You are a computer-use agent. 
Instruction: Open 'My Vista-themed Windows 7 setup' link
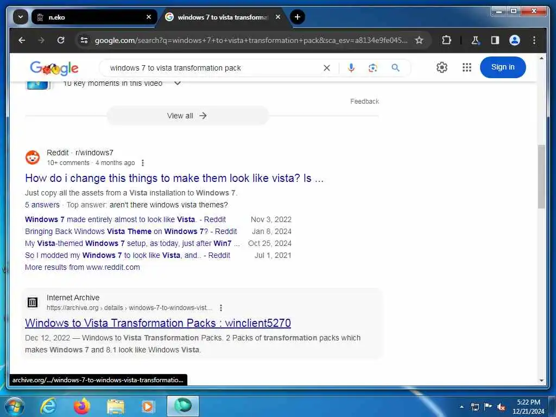tap(132, 244)
